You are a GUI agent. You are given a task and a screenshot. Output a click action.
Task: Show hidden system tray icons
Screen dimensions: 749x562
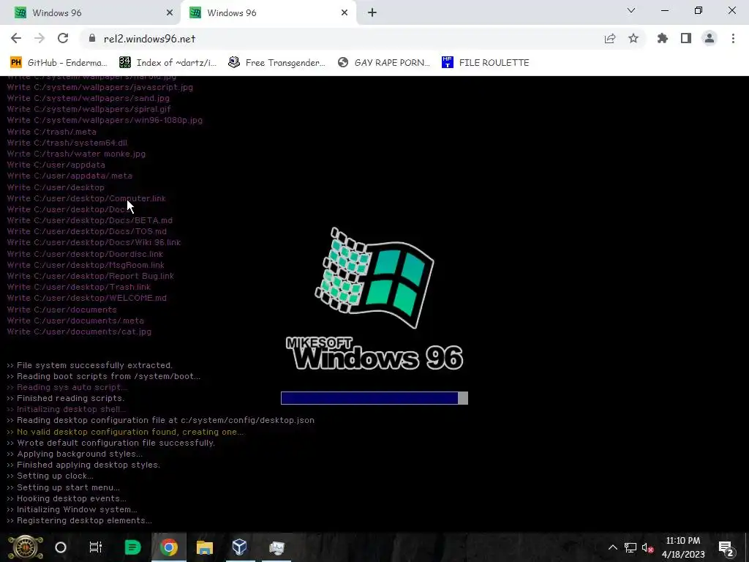click(612, 547)
